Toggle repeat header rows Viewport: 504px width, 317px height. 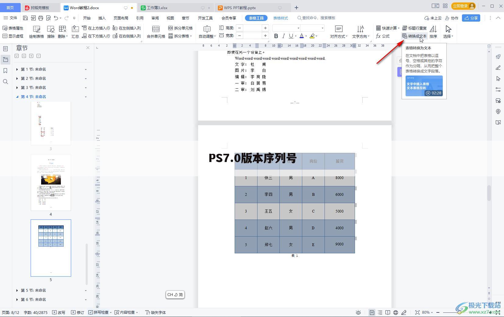point(414,28)
